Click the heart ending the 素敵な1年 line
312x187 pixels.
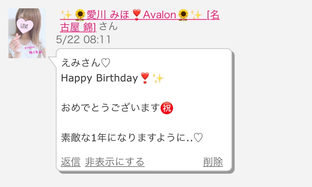(198, 138)
